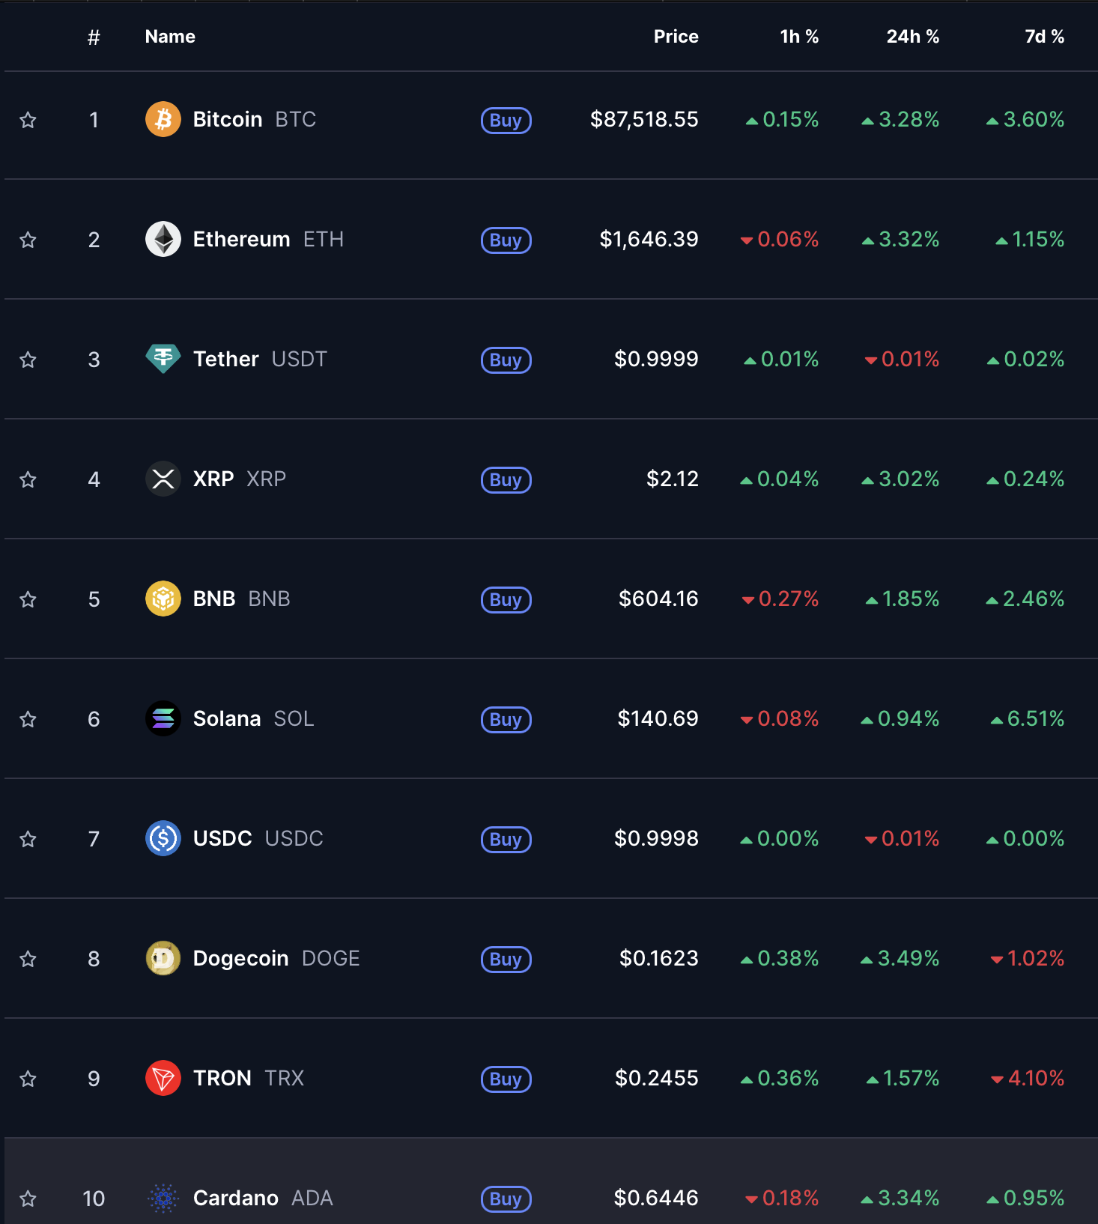Sort by the 1h % column header
This screenshot has width=1098, height=1224.
[x=799, y=37]
